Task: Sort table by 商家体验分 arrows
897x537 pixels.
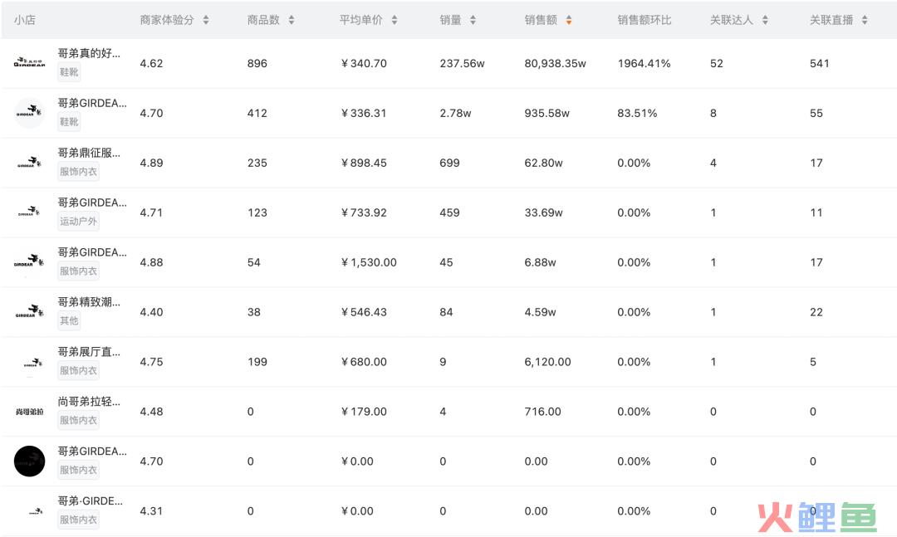Action: (206, 20)
